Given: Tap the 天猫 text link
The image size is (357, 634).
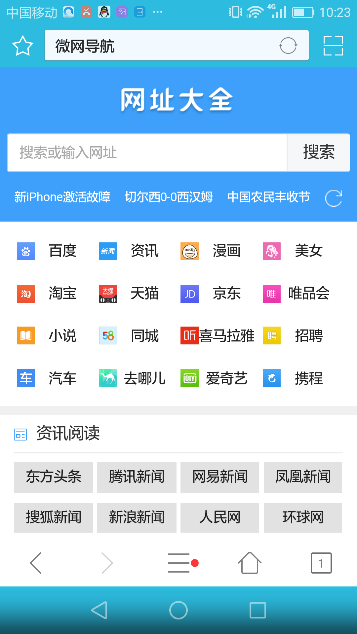Looking at the screenshot, I should click(144, 294).
